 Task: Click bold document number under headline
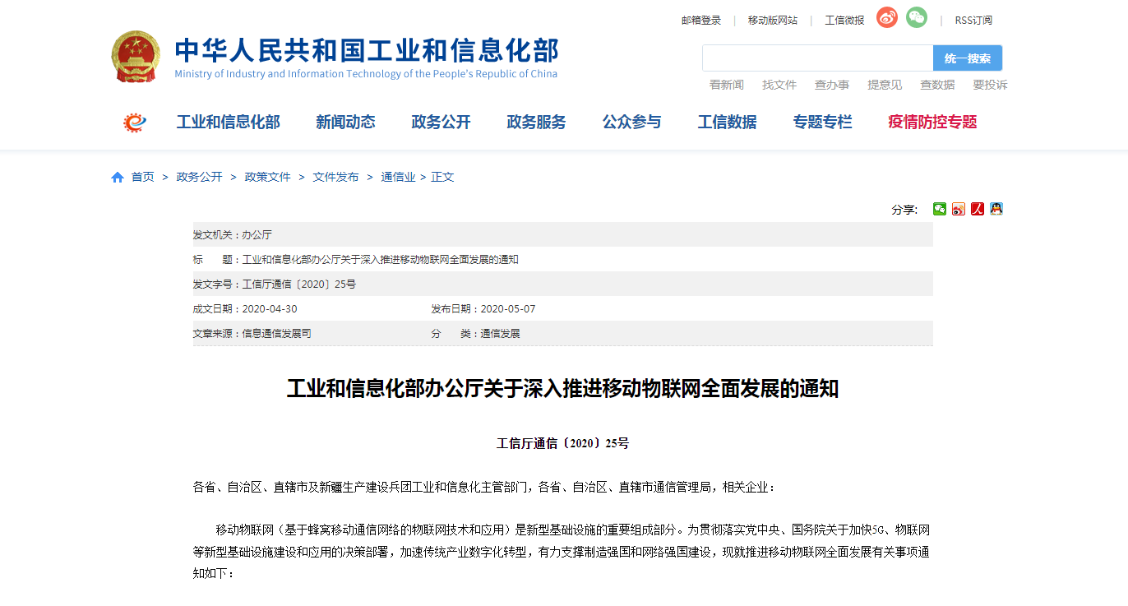coord(563,443)
